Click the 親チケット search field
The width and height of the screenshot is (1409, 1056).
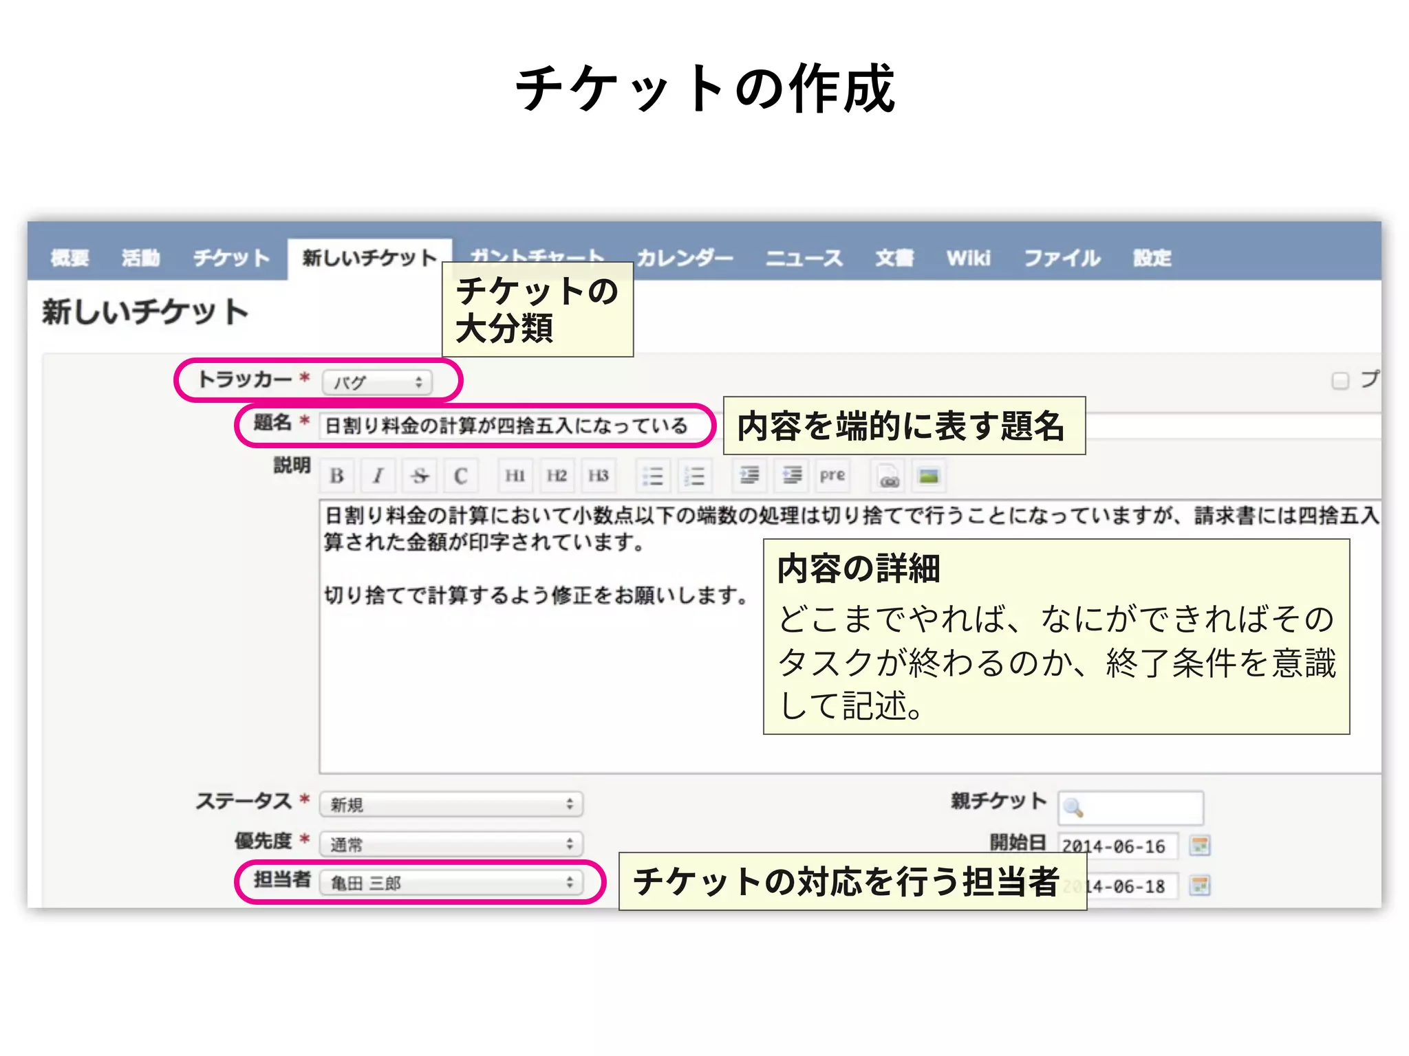pyautogui.click(x=1131, y=808)
